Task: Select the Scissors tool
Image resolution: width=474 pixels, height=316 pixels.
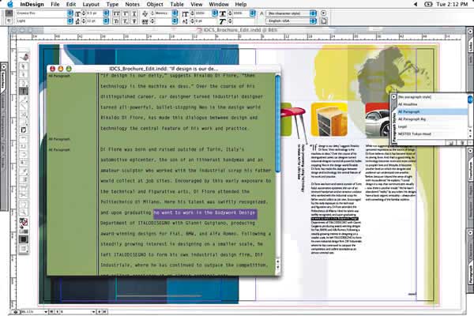Action: [x=24, y=195]
